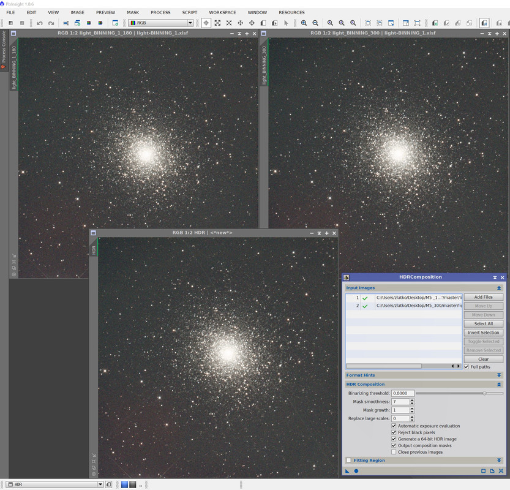This screenshot has height=490, width=510.
Task: Click the HDRComposition title bar icon
Action: click(347, 277)
